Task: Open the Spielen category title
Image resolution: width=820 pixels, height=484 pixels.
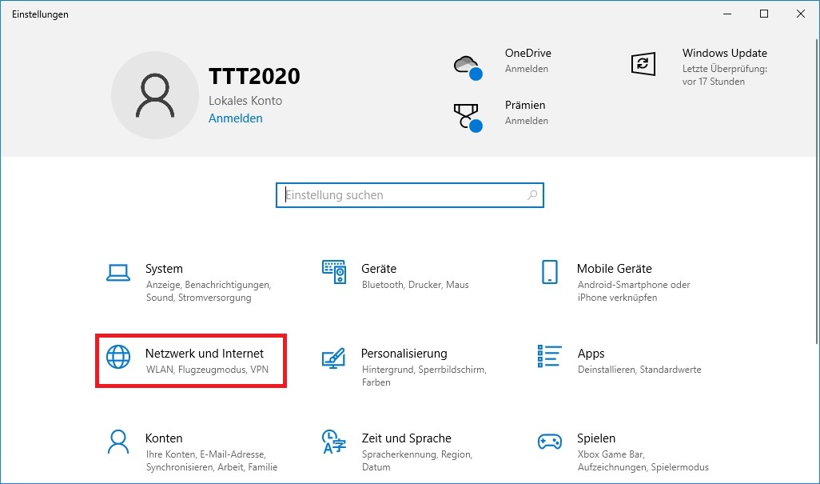Action: [596, 438]
